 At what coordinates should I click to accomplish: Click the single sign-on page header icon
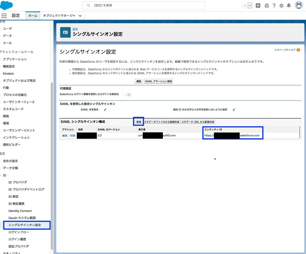tap(65, 32)
